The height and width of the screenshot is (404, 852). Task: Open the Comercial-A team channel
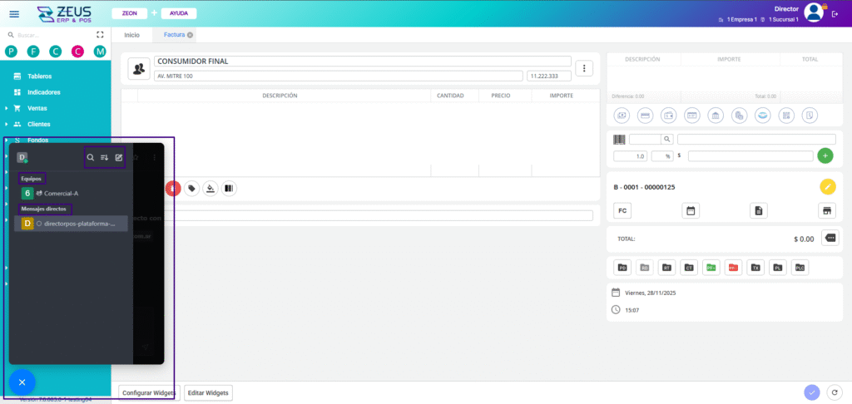[61, 193]
